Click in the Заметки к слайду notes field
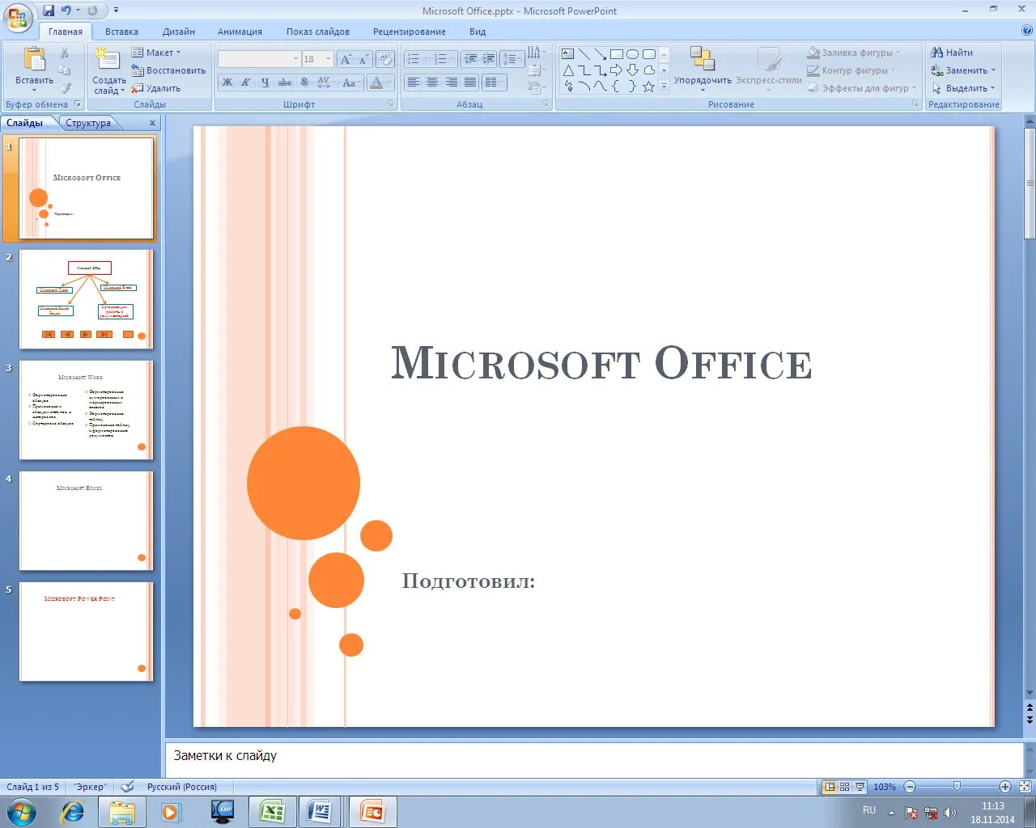This screenshot has height=828, width=1036. tap(594, 758)
